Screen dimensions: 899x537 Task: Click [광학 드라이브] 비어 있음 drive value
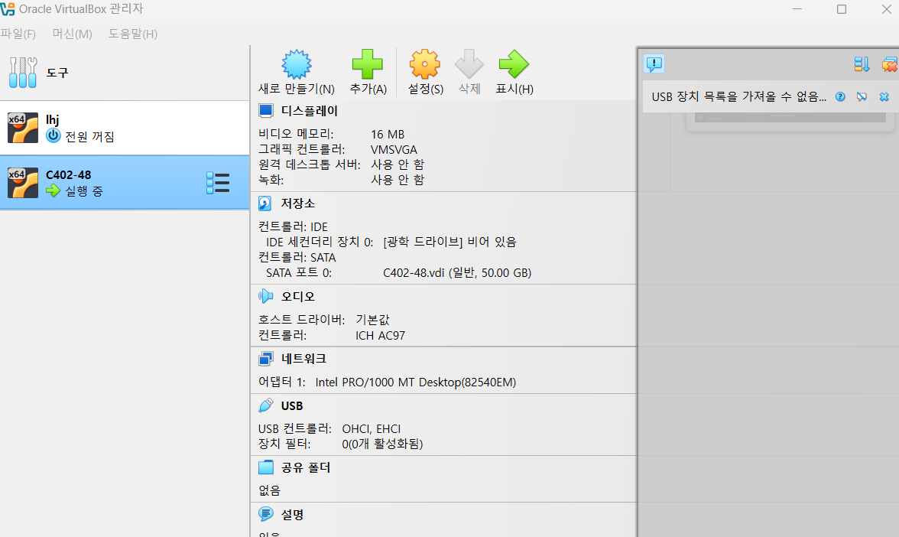(x=449, y=242)
